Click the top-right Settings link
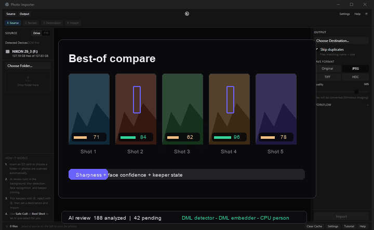The height and width of the screenshot is (230, 374). (x=345, y=14)
